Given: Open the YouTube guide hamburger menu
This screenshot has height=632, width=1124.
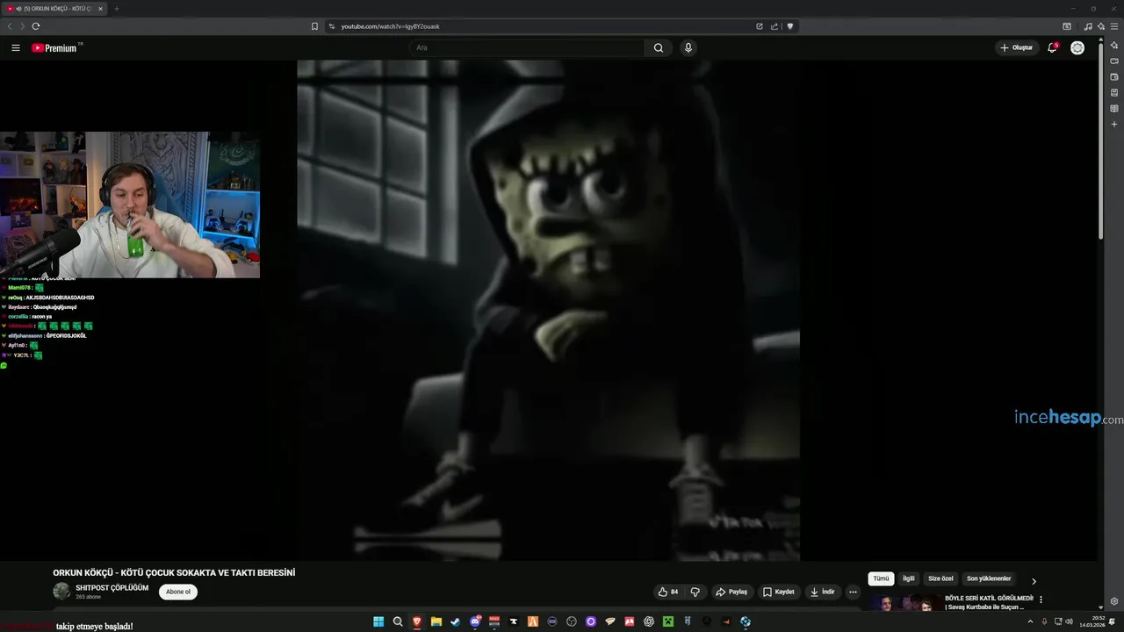Looking at the screenshot, I should (16, 48).
